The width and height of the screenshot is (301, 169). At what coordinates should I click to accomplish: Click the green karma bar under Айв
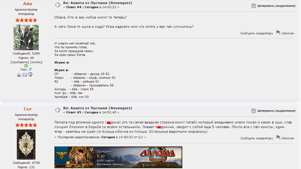point(26,66)
